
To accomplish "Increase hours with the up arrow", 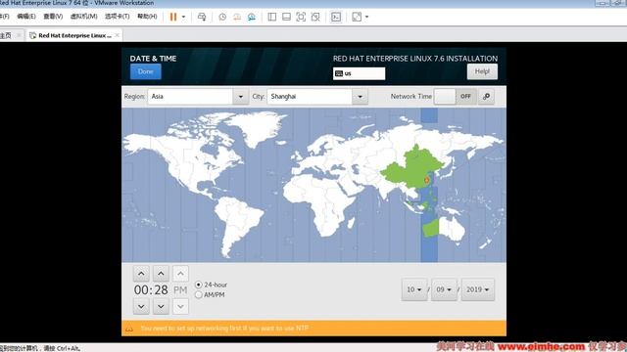I will [x=141, y=274].
